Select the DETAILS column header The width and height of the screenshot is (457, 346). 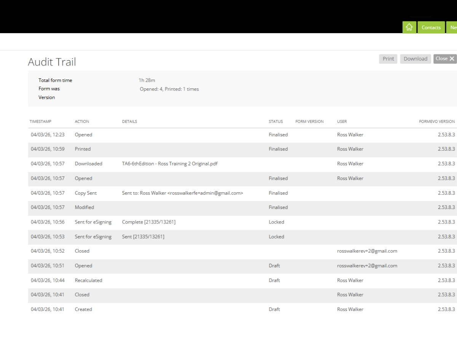[x=129, y=121]
